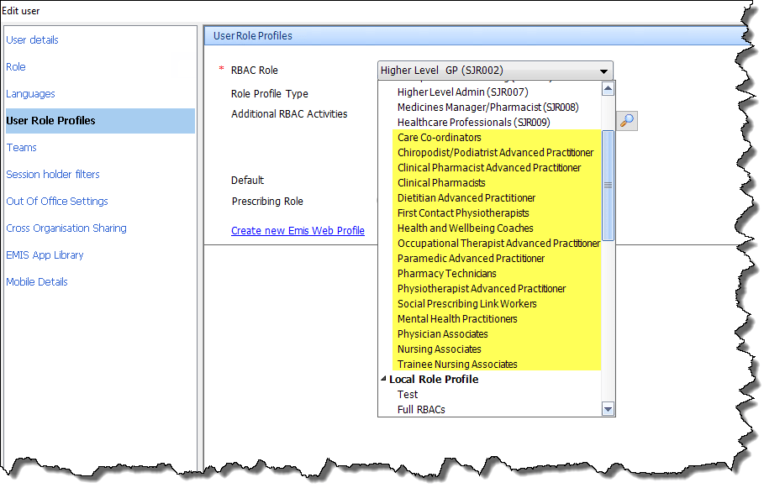This screenshot has height=488, width=764.
Task: Click the dropdown list scroll down arrow
Action: coord(609,409)
